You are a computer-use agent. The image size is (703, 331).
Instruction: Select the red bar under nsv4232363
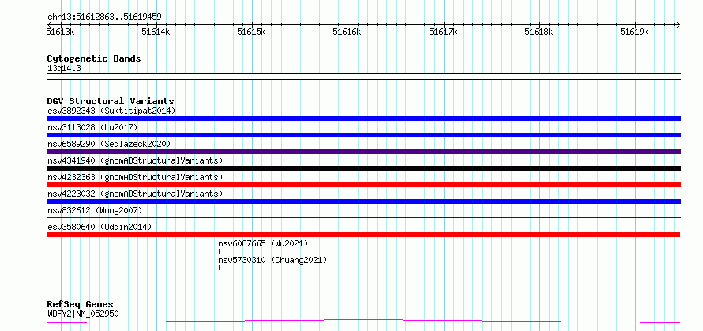[x=363, y=185]
